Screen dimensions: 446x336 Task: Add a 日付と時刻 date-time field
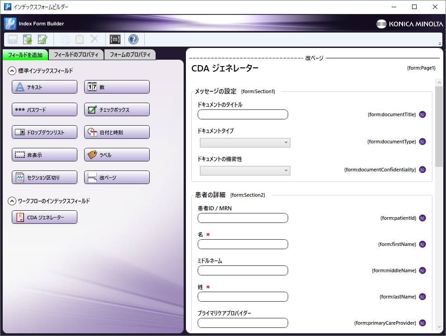coord(116,132)
